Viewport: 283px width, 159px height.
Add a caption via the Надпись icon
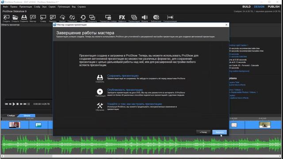tap(53, 18)
